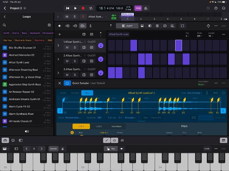
Task: Add a new row with the plus icon
Action: tap(60, 34)
